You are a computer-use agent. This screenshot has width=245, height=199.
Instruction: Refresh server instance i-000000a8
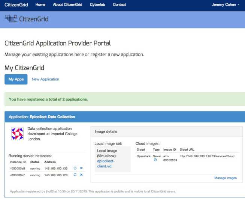[x=75, y=169]
